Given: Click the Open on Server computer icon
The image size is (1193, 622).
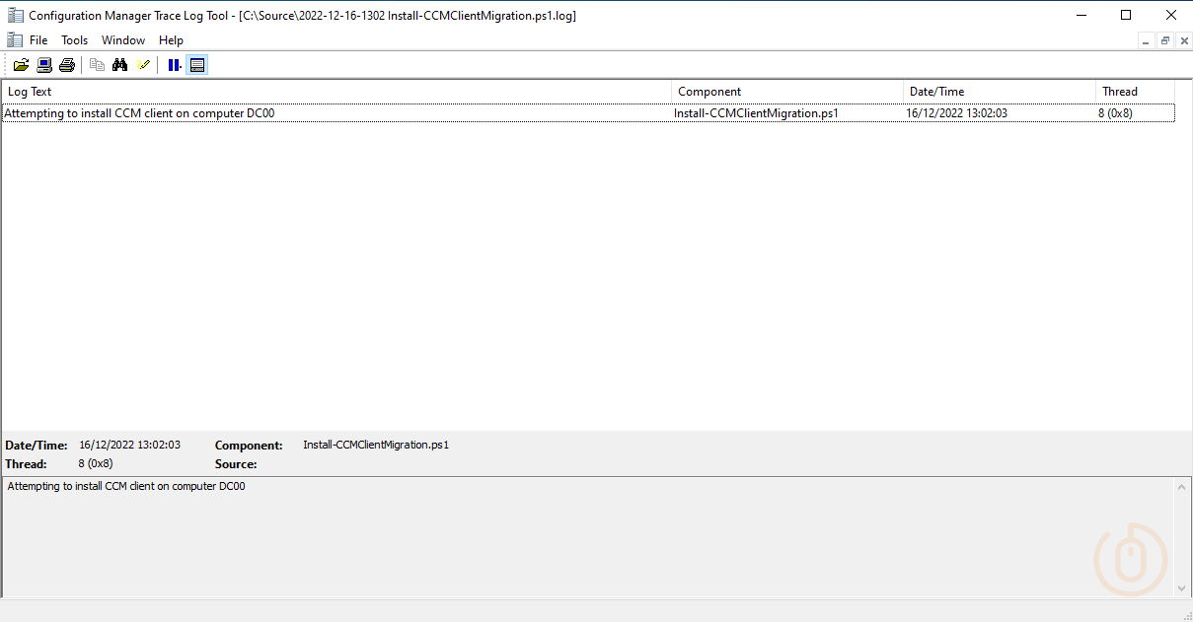Looking at the screenshot, I should (44, 65).
